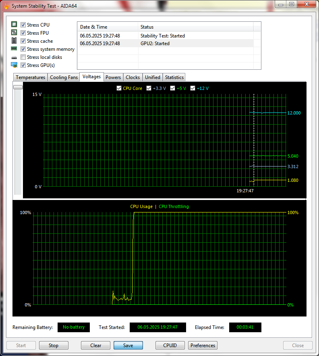The height and width of the screenshot is (356, 319).
Task: Click the CPU Usage graph legend label
Action: point(141,206)
